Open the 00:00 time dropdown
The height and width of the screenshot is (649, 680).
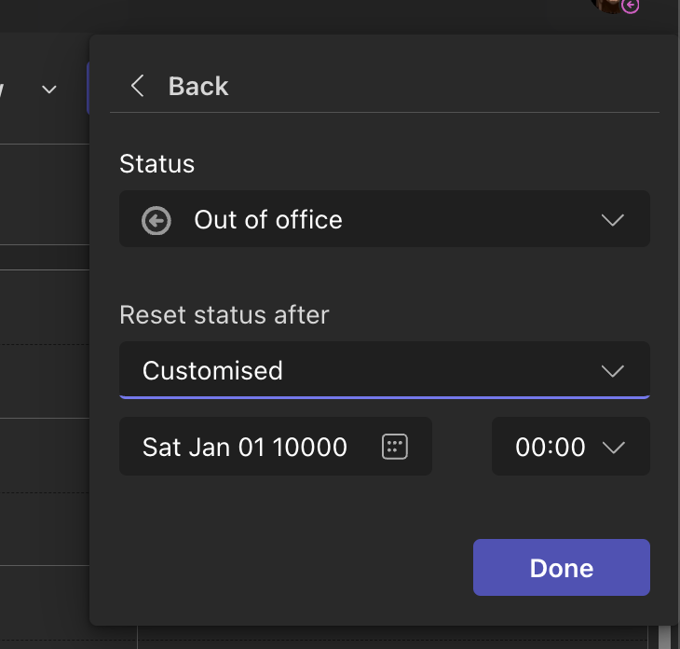570,447
